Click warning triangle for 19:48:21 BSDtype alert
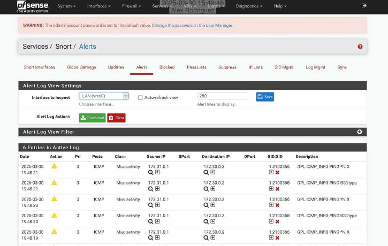Viewport: 388px width, 246px height. 54,183
